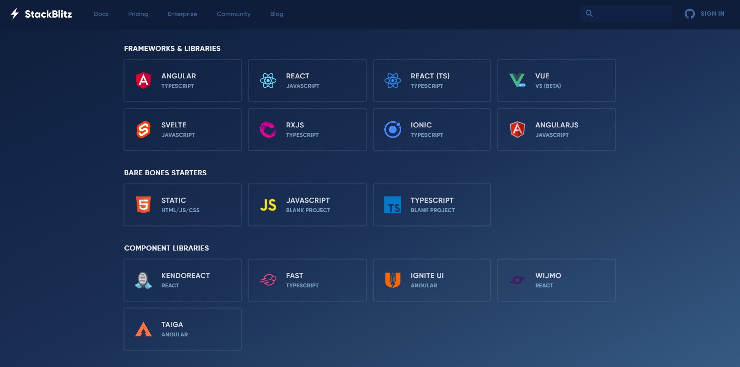The height and width of the screenshot is (367, 740).
Task: Open the KendoReact mask icon
Action: 143,280
